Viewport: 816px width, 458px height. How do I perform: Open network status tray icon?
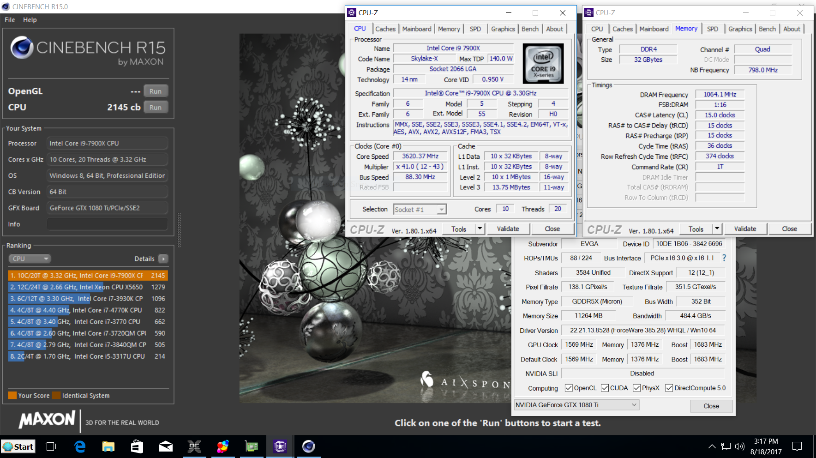tap(726, 446)
